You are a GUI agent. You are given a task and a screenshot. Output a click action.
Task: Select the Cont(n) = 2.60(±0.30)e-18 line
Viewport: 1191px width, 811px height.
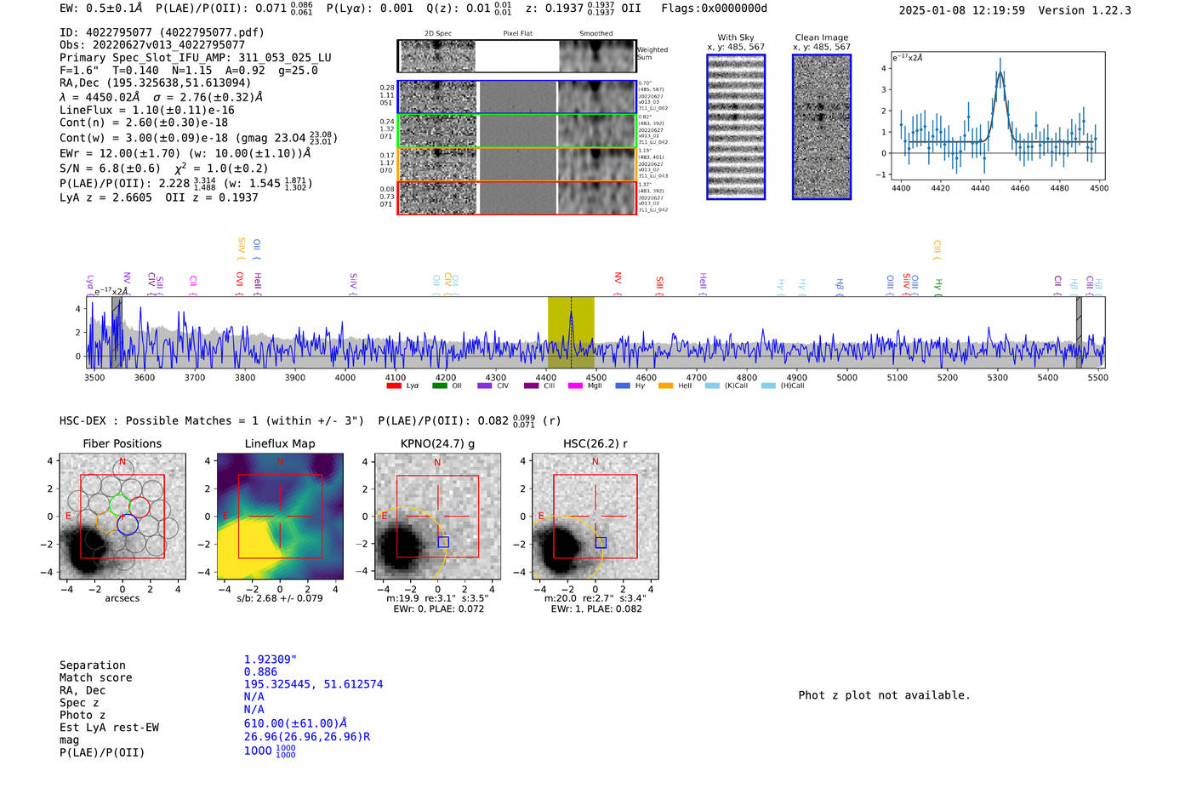[x=144, y=123]
